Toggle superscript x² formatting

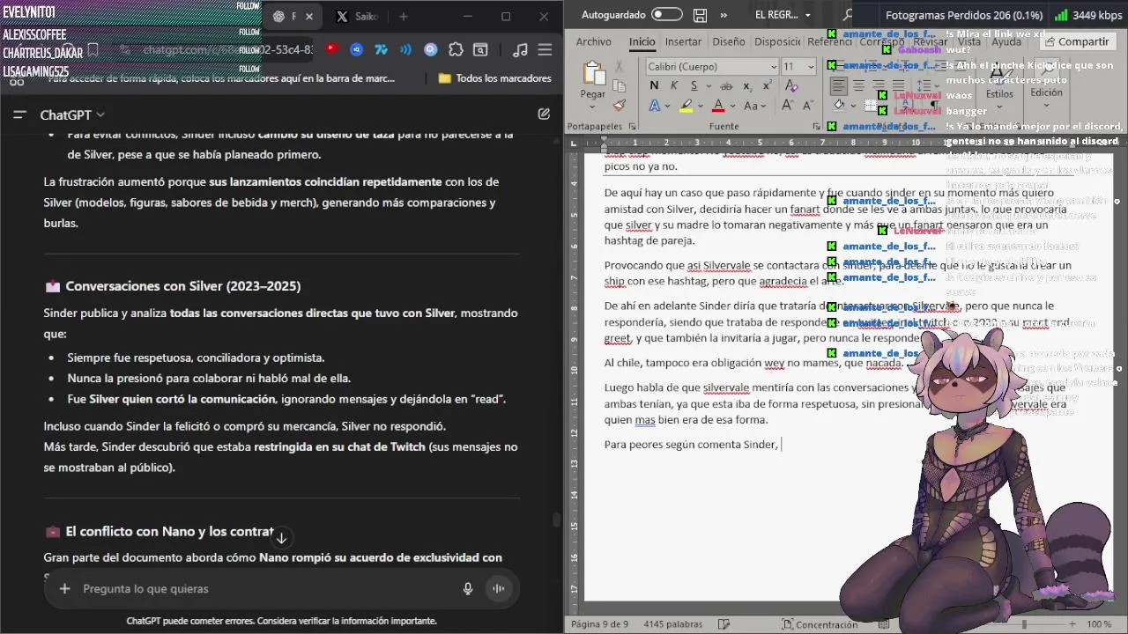pos(767,85)
